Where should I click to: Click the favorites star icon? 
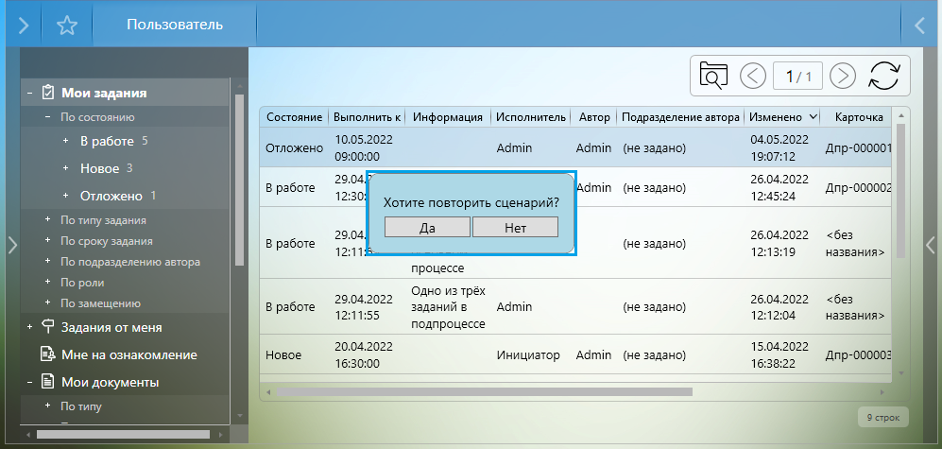click(66, 26)
